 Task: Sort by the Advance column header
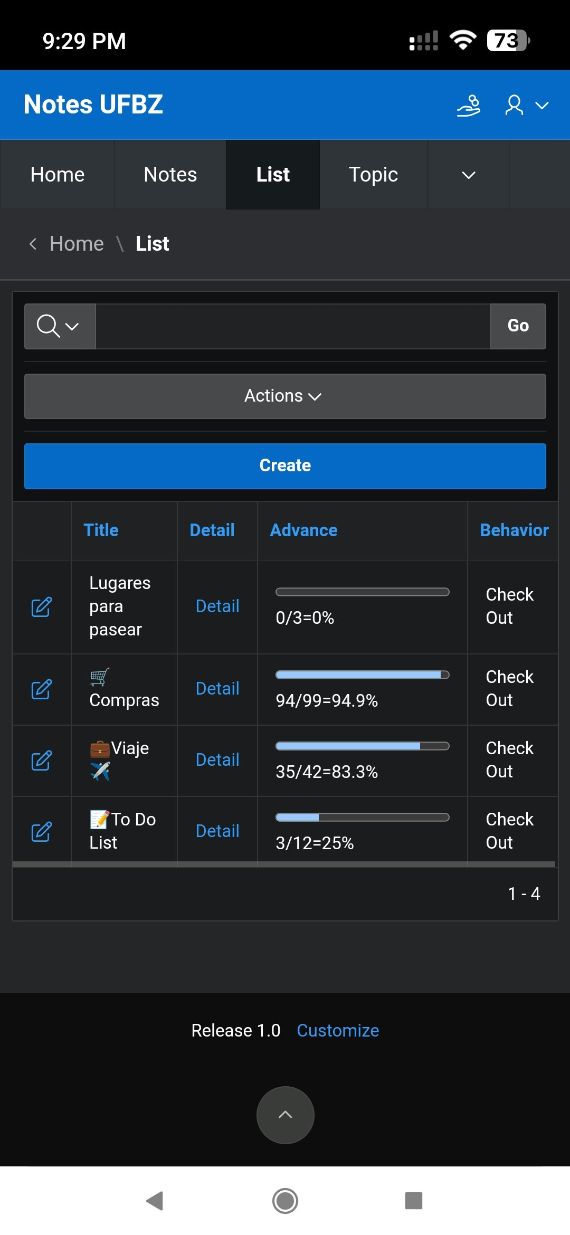[303, 530]
